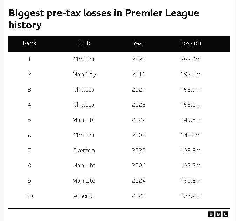This screenshot has width=236, height=221.
Task: Click the year 2025 cell
Action: [x=138, y=59]
